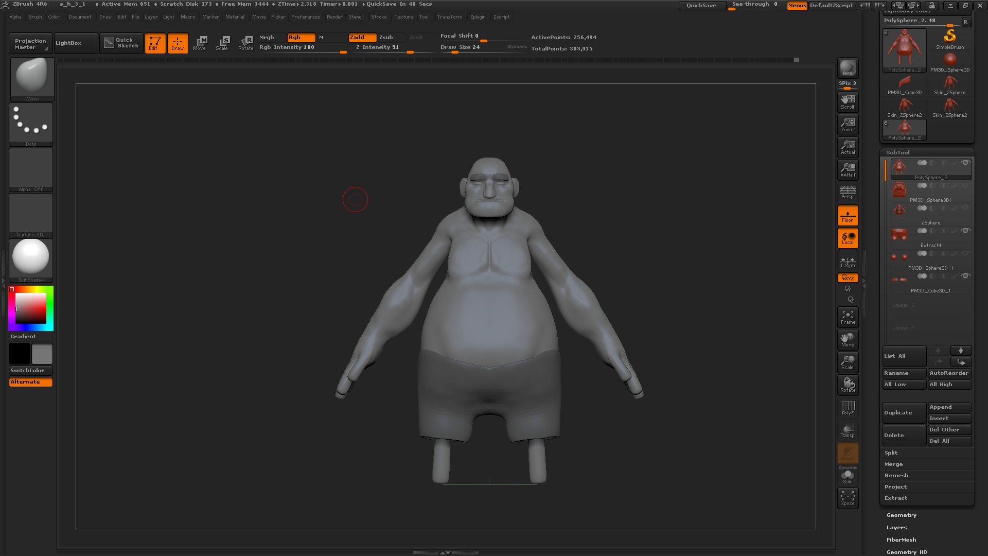
Task: Open the SimpleBrush tool in the tool palette
Action: (950, 38)
